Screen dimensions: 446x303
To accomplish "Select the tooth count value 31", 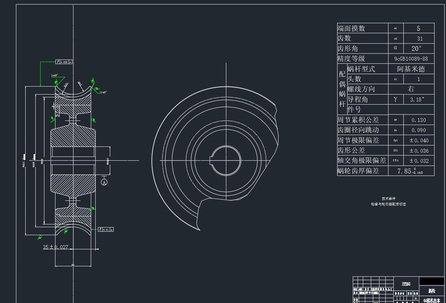I will pos(420,38).
